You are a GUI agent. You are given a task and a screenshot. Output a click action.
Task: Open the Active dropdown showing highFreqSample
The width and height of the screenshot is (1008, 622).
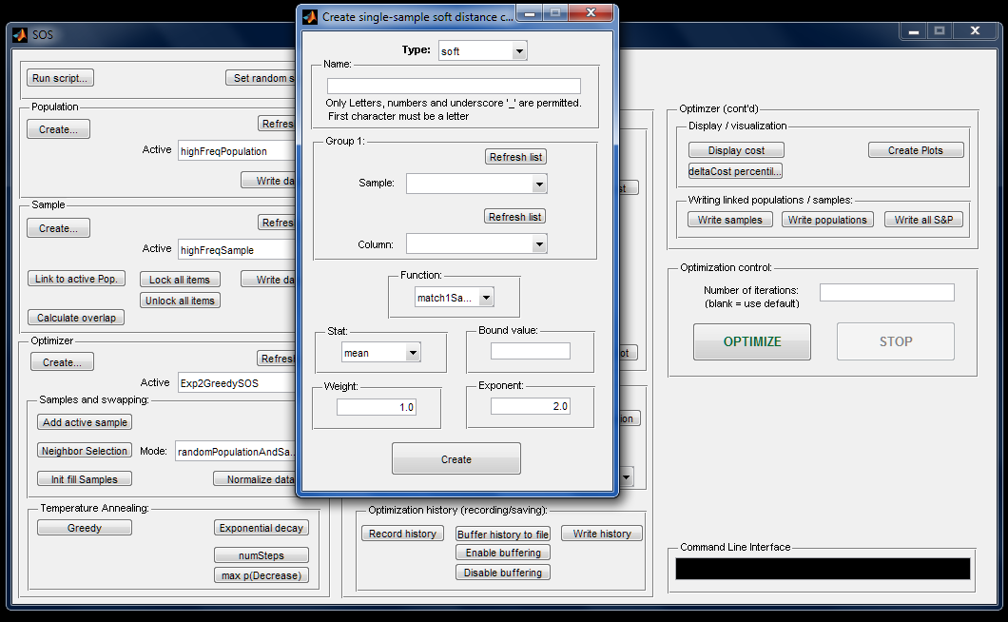coord(237,249)
